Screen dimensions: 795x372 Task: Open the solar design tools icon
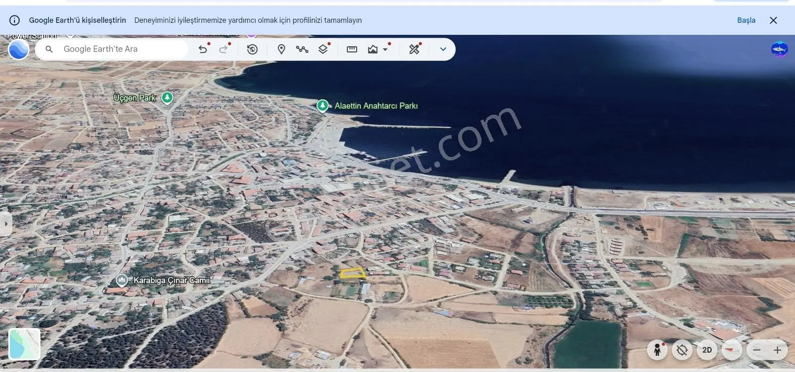point(414,49)
